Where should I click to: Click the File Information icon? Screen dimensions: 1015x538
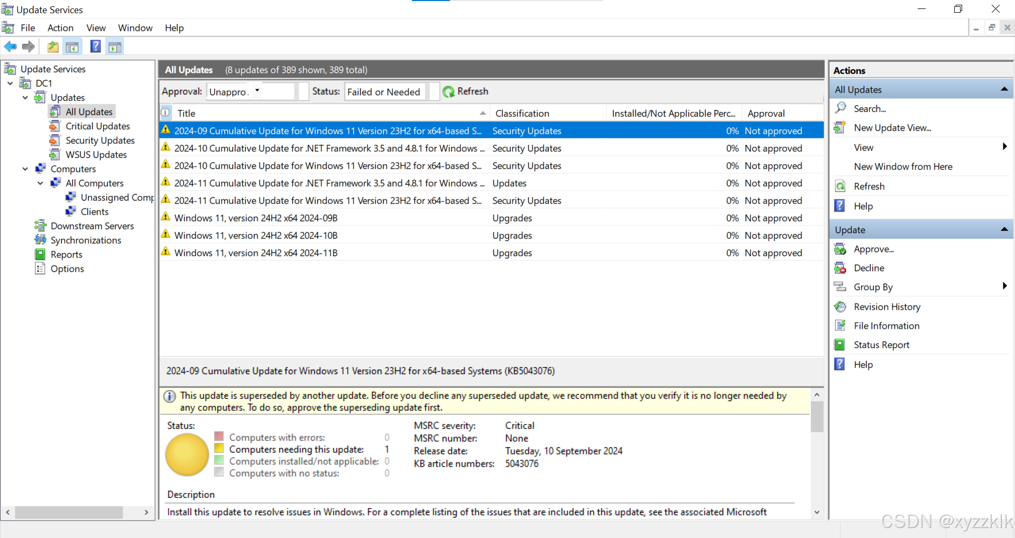point(840,325)
